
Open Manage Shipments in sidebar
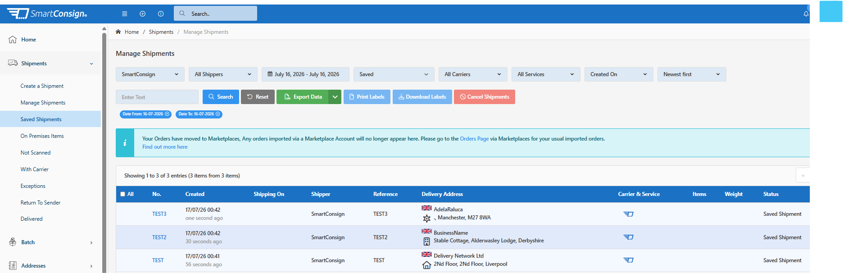tap(43, 103)
